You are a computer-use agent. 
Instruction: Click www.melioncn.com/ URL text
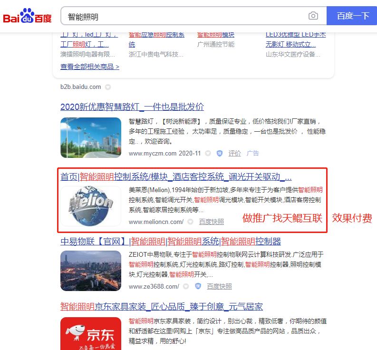[156, 222]
